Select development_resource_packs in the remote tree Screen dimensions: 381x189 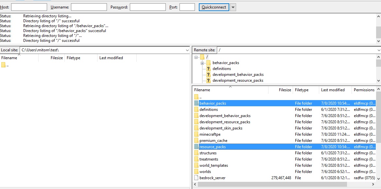click(238, 80)
